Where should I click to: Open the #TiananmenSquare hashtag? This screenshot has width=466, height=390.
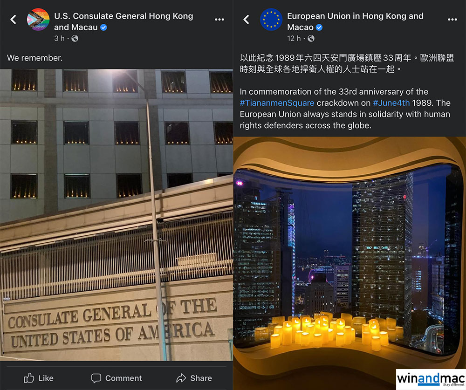(277, 103)
